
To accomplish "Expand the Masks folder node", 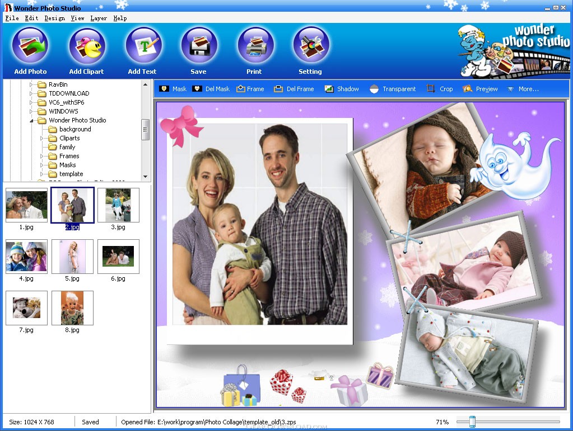I will pos(41,165).
